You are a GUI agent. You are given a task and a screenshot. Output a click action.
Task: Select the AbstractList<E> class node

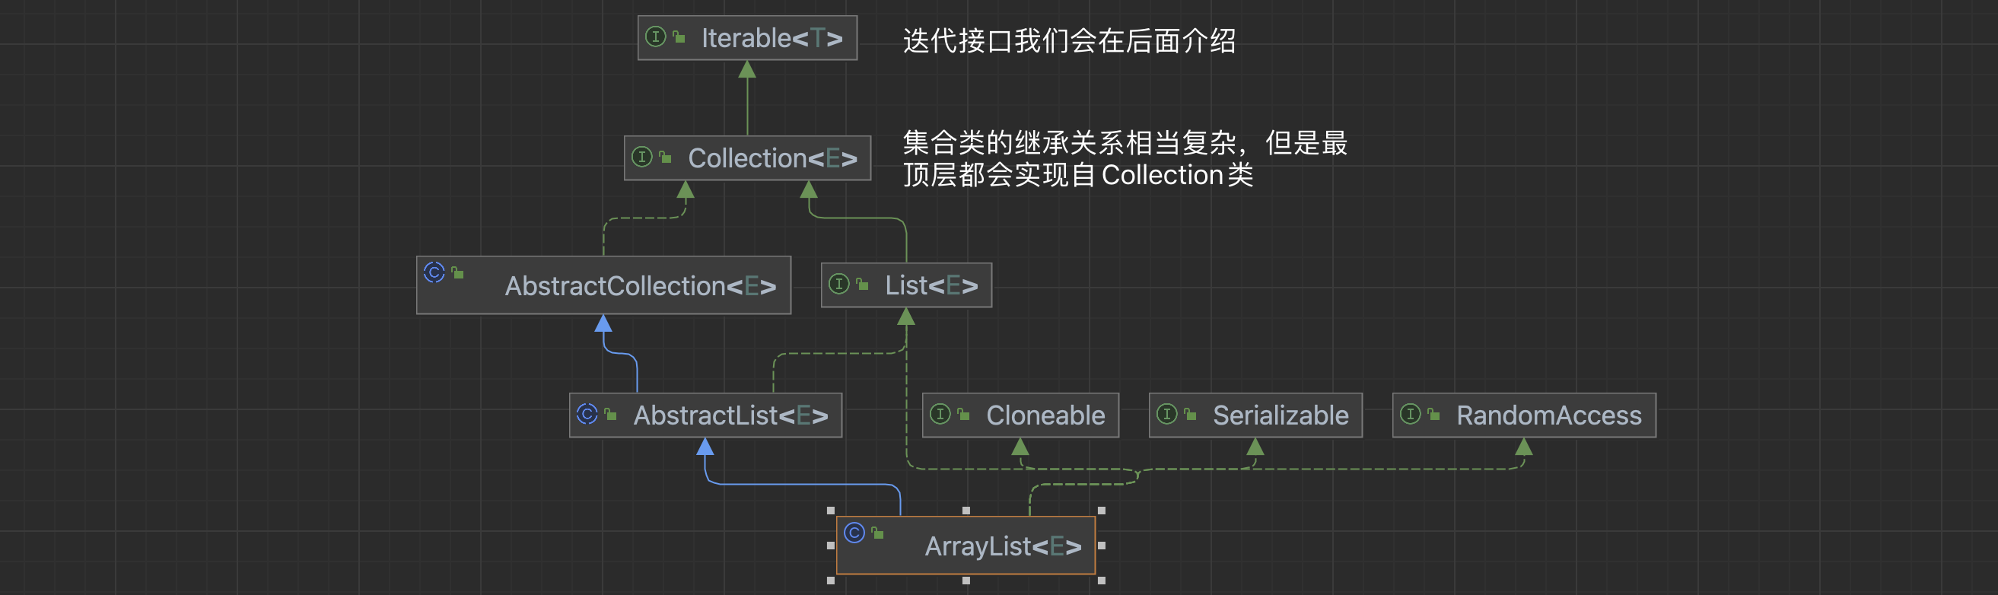point(730,415)
